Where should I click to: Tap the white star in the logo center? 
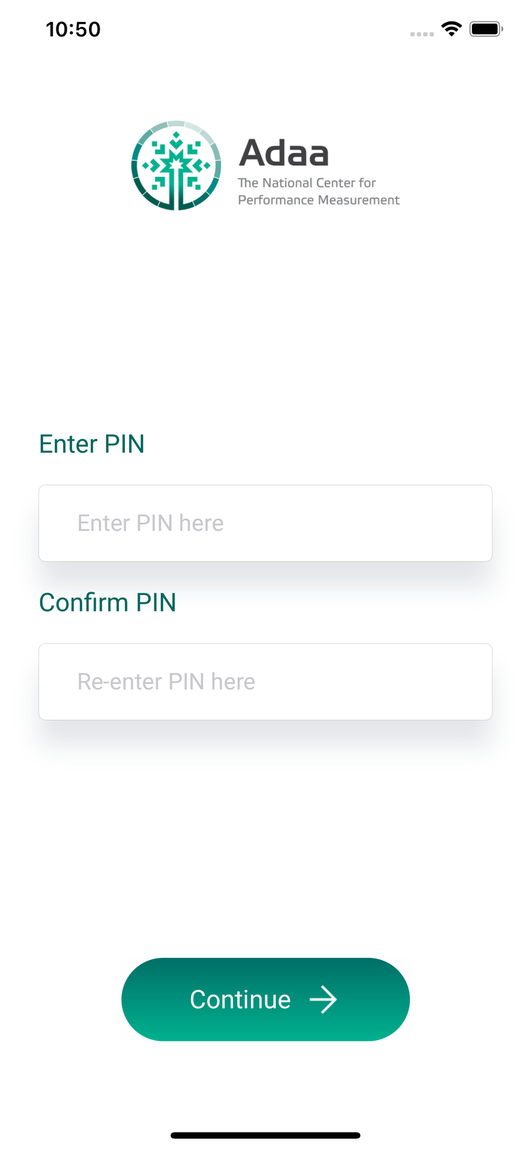176,165
